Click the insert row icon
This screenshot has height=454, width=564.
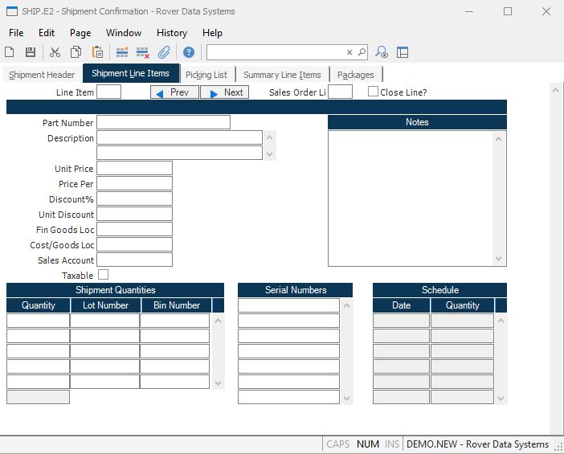coord(122,52)
